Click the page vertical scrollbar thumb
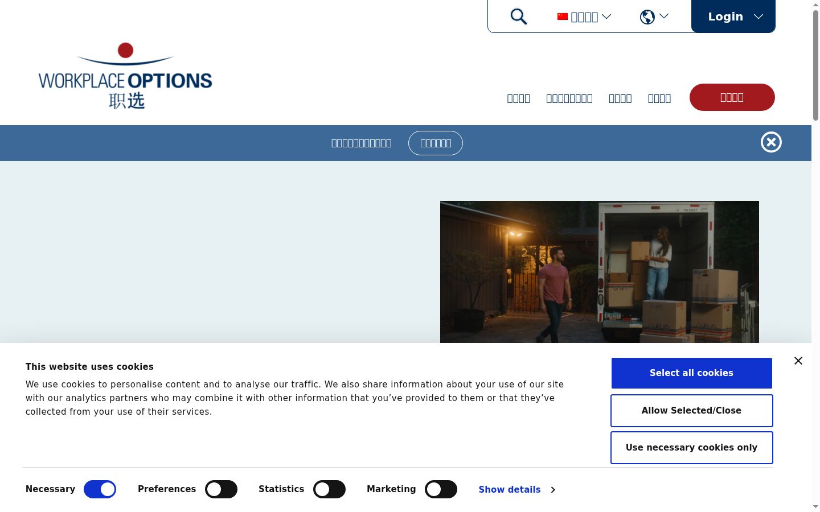The width and height of the screenshot is (820, 512). (x=815, y=65)
